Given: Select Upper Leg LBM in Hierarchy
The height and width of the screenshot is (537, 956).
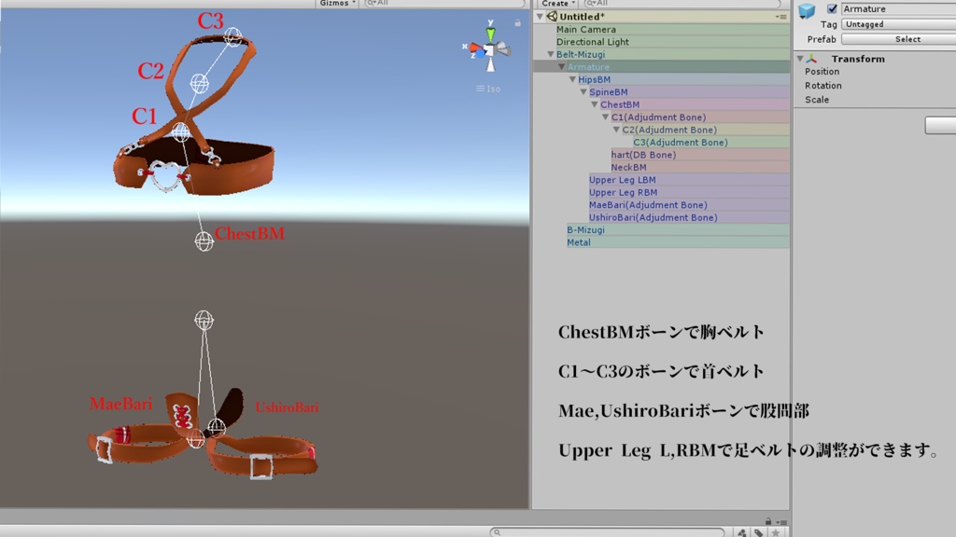Looking at the screenshot, I should point(623,180).
